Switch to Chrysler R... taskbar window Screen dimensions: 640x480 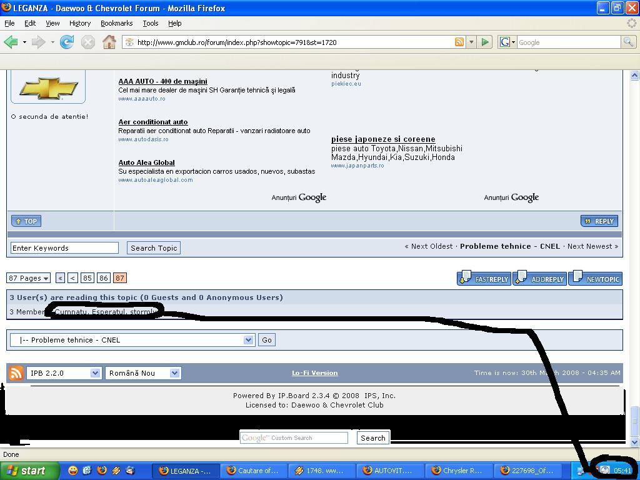click(458, 471)
